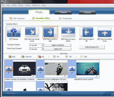Click Define Random Set button
114x97 pixels.
[x=92, y=47]
